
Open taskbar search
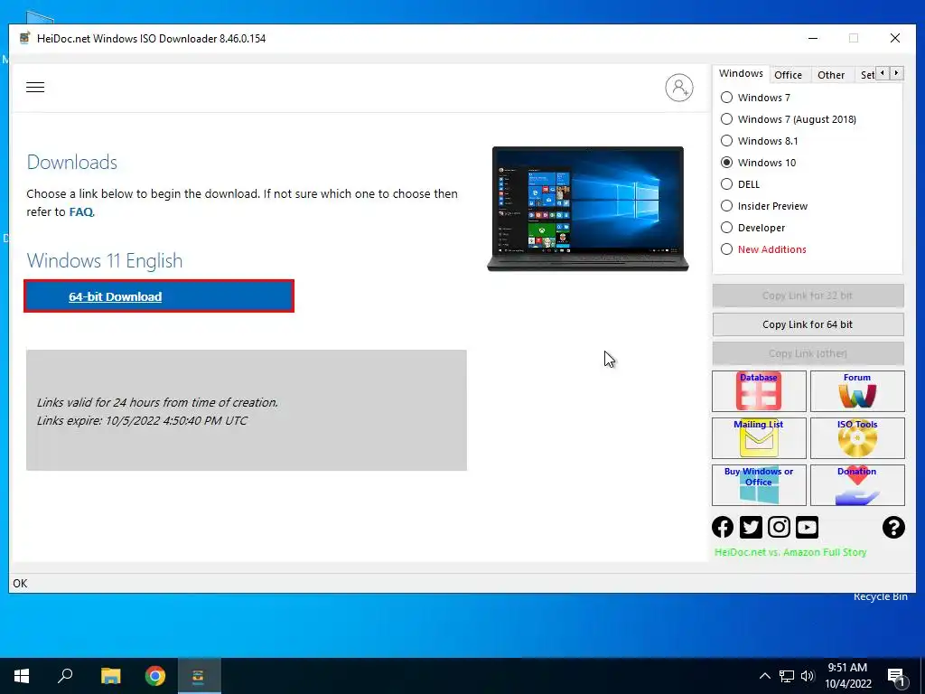(65, 676)
